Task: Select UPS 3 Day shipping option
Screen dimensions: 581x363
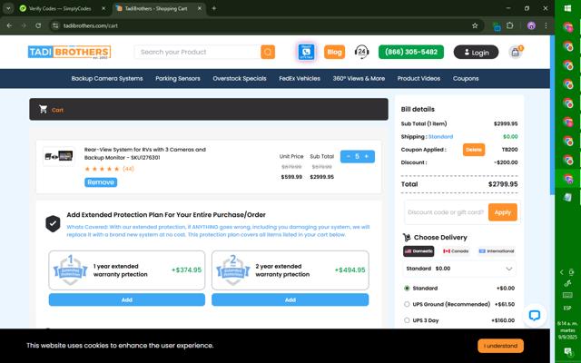Action: [407, 320]
